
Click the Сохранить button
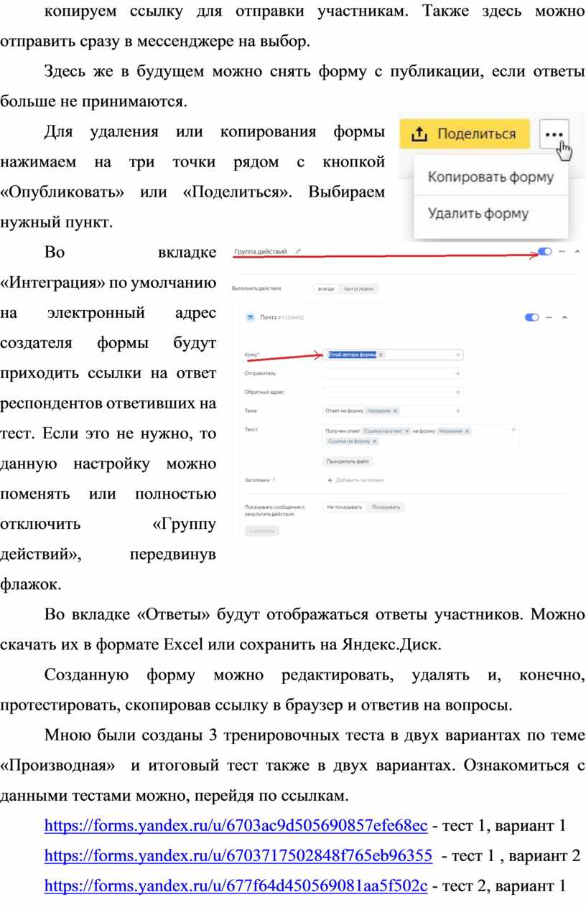[262, 531]
